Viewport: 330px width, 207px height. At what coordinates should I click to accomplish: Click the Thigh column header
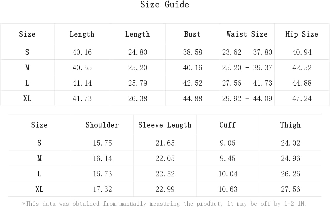[x=290, y=125]
